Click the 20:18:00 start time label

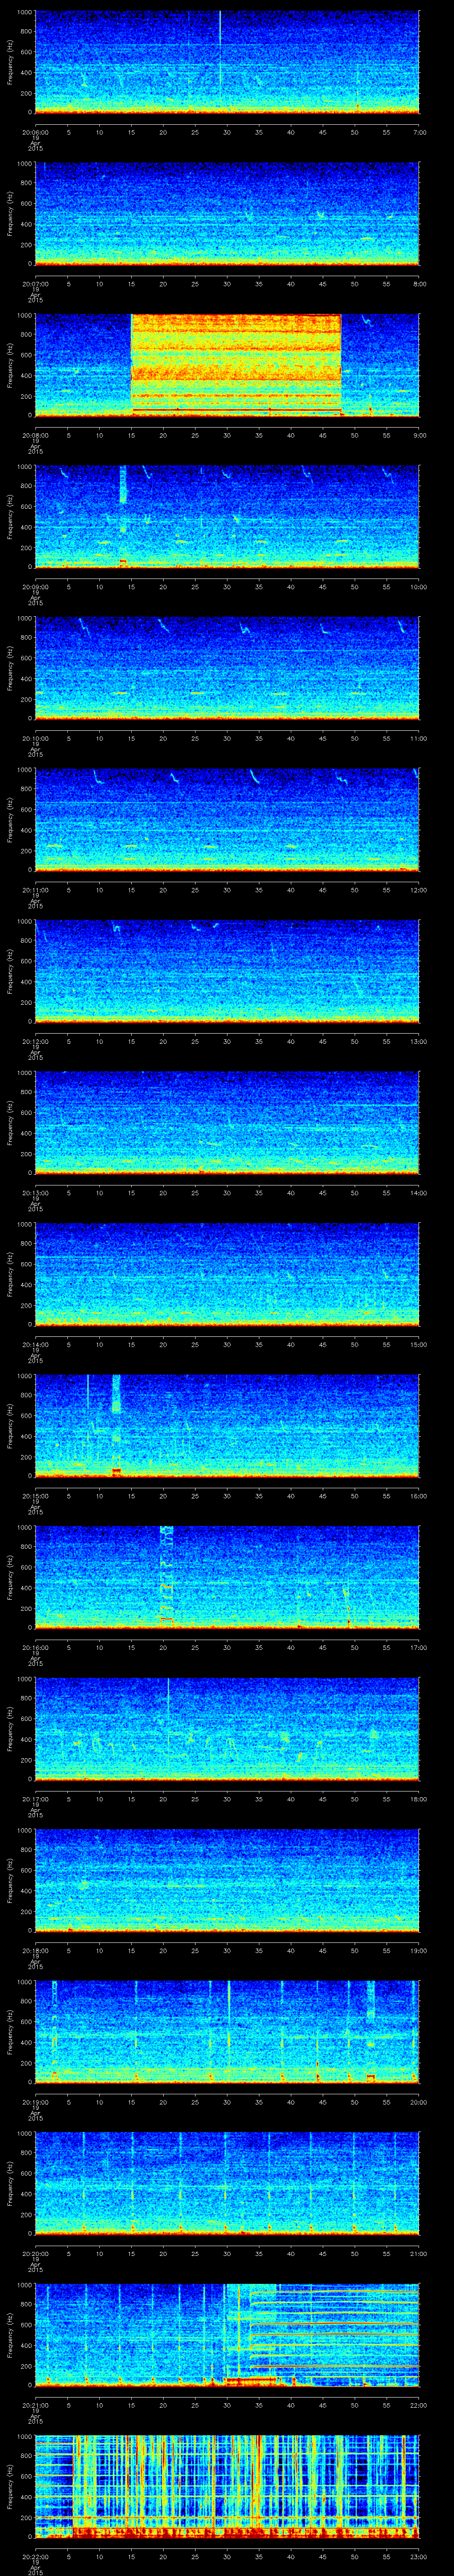35,1950
